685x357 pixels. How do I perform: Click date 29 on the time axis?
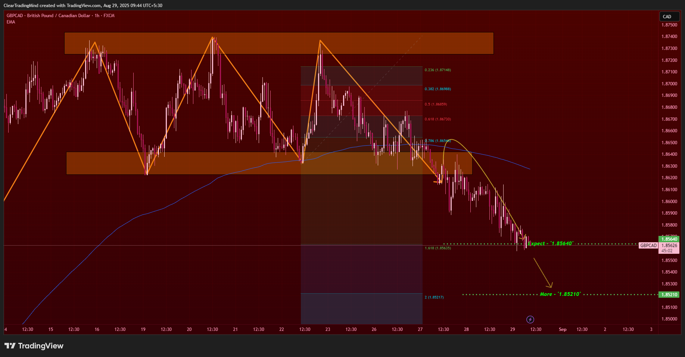tap(513, 329)
